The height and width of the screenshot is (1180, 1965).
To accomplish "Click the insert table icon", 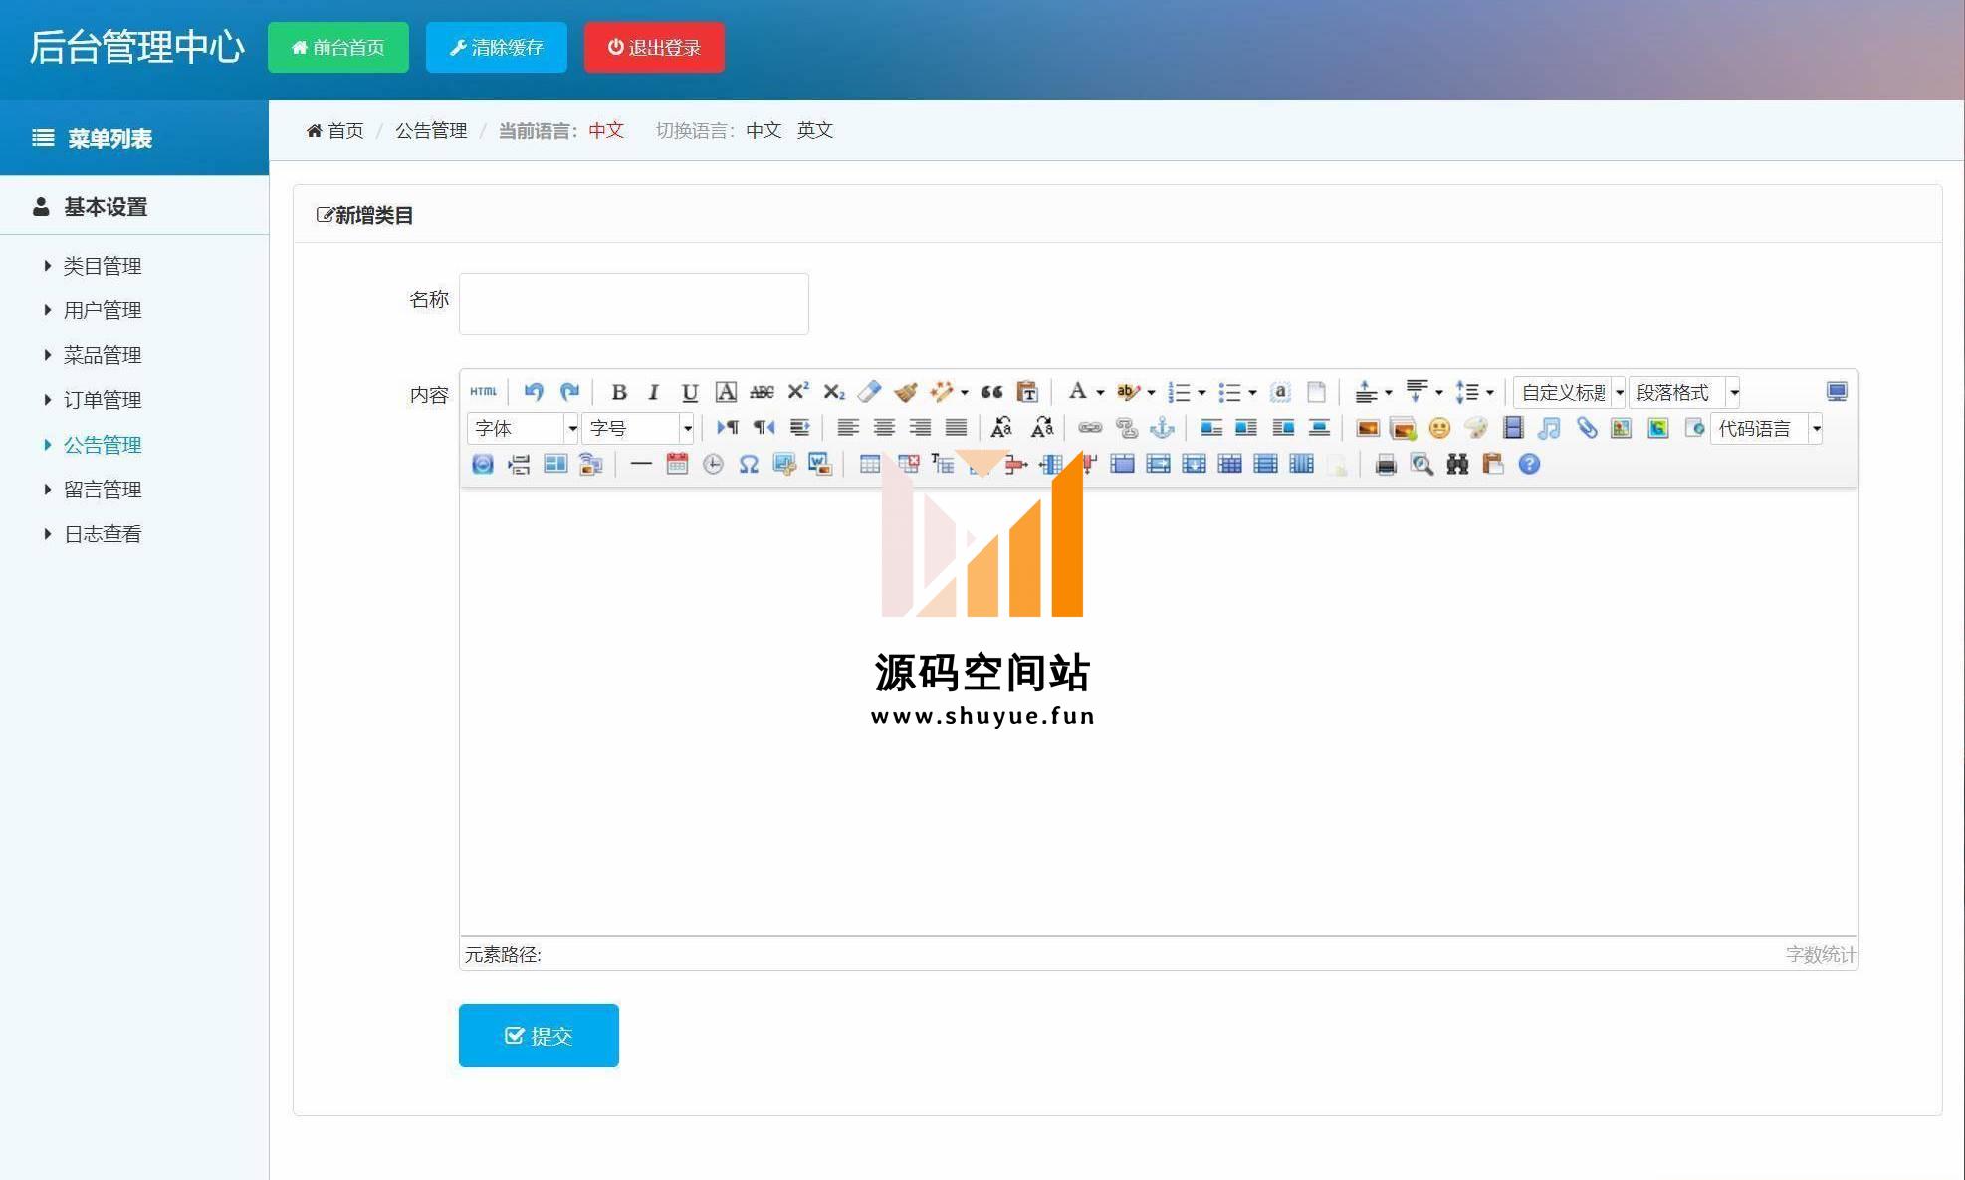I will coord(870,464).
